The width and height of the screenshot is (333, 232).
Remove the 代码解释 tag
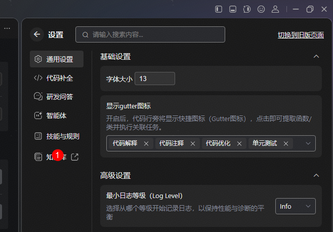[x=146, y=144]
